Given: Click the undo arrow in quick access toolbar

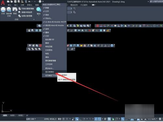Looking at the screenshot, I should point(30,2).
